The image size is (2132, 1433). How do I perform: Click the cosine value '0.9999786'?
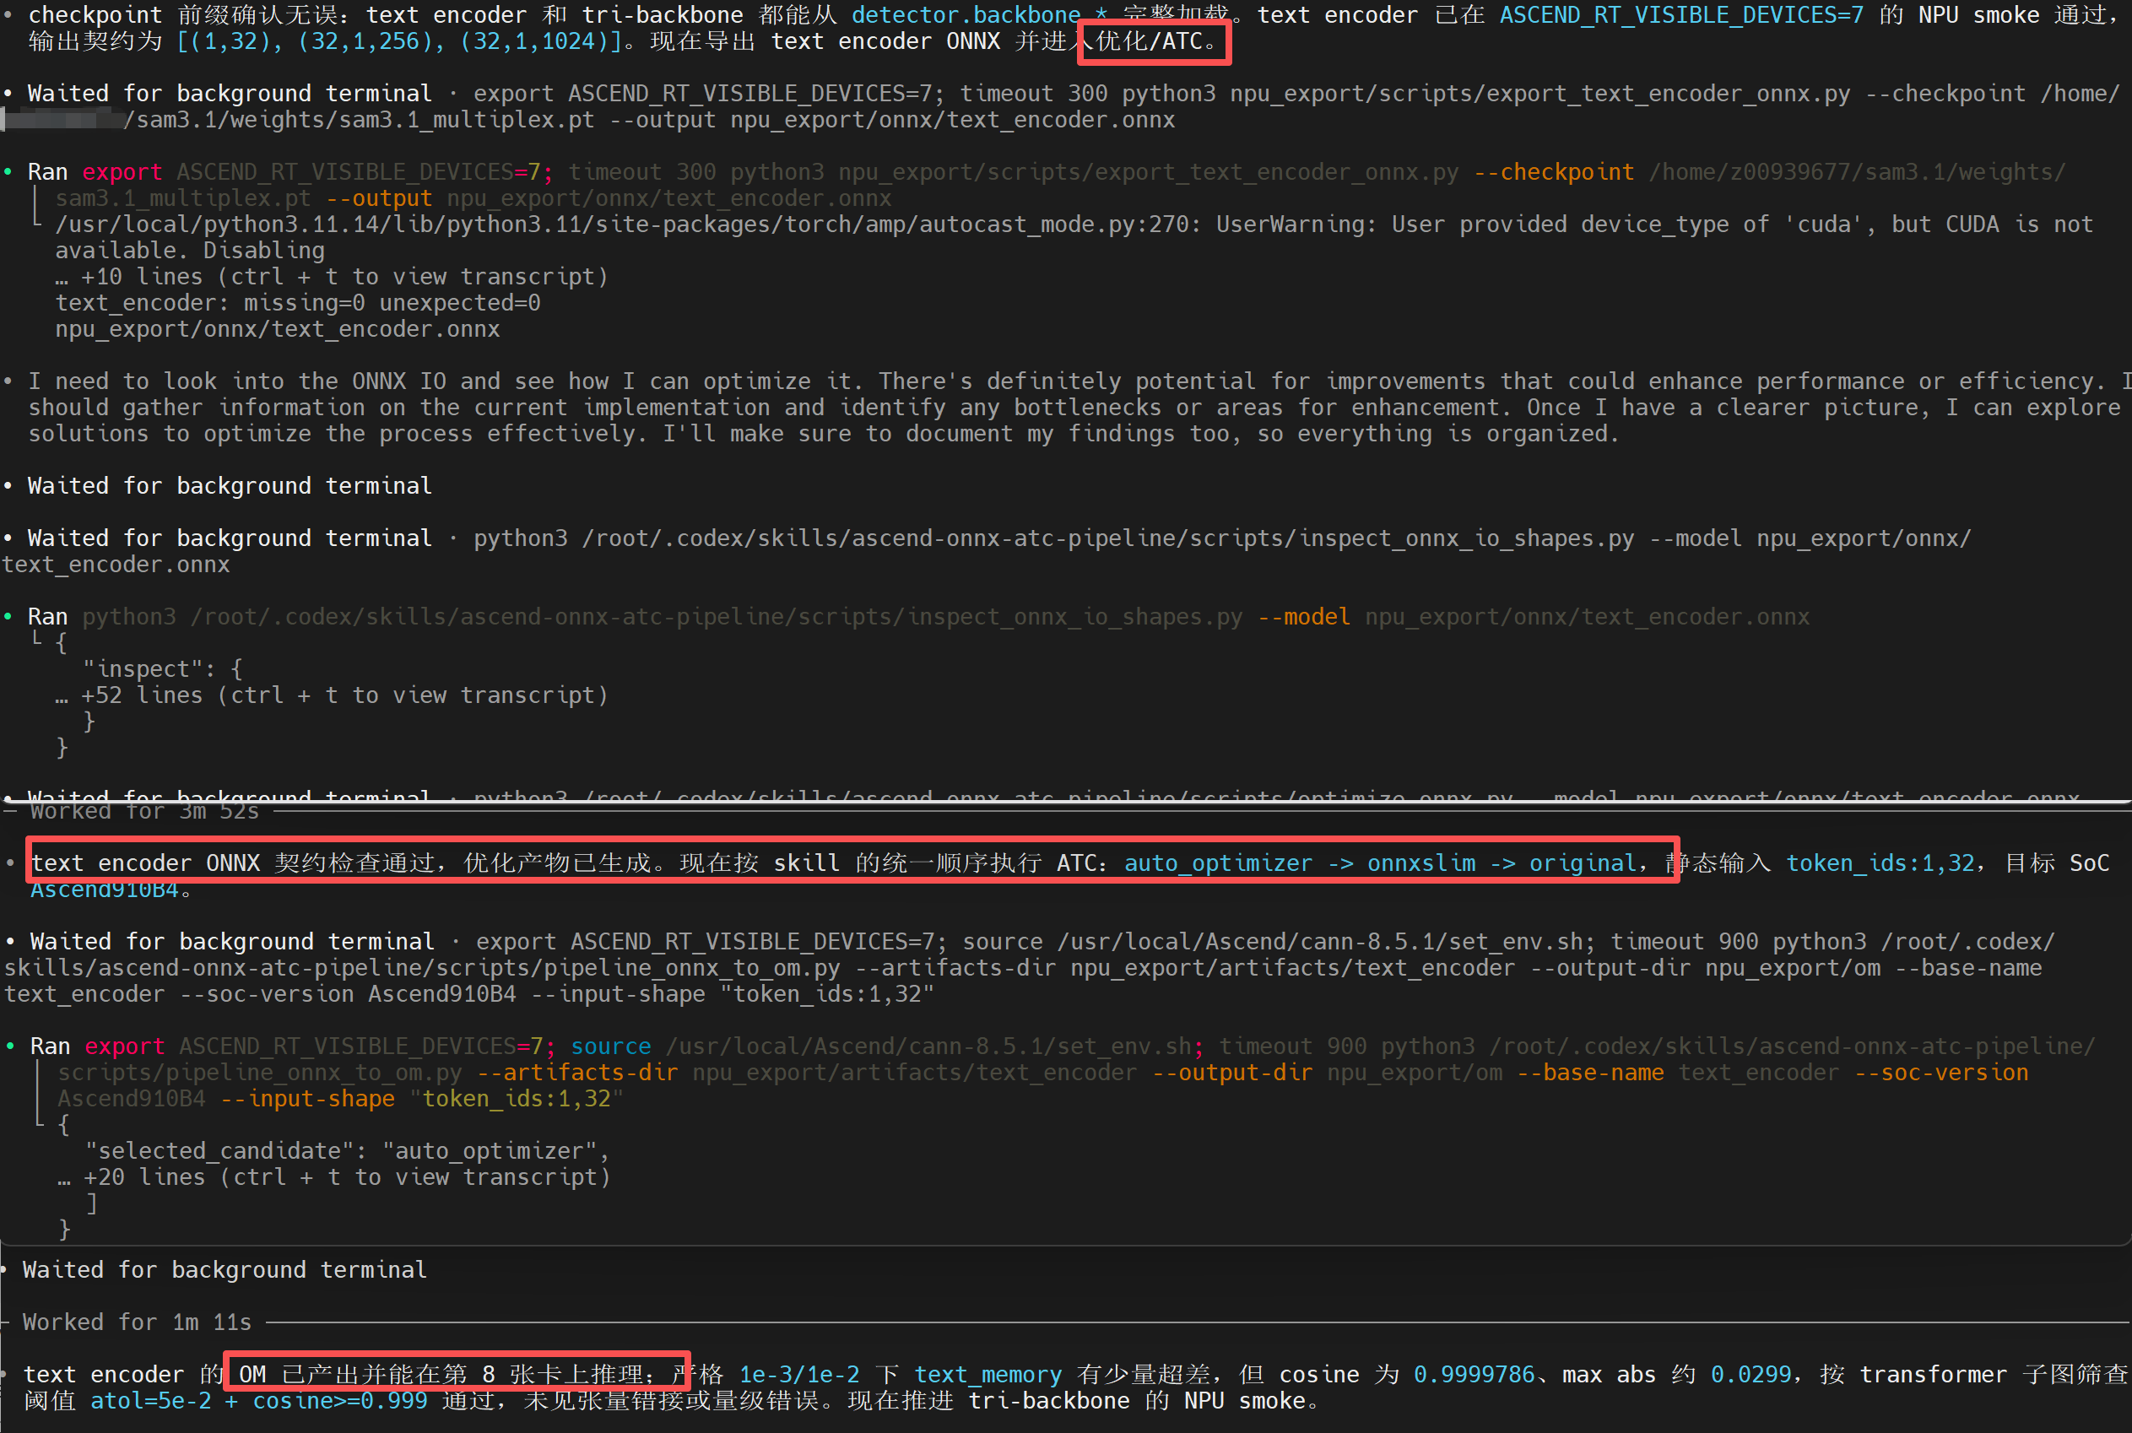pos(1474,1374)
